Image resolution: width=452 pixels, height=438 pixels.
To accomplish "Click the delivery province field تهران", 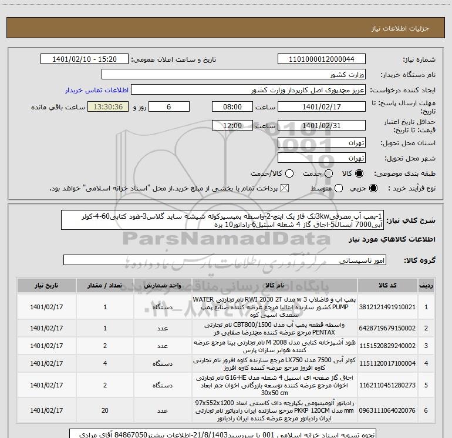I will click(x=322, y=143).
